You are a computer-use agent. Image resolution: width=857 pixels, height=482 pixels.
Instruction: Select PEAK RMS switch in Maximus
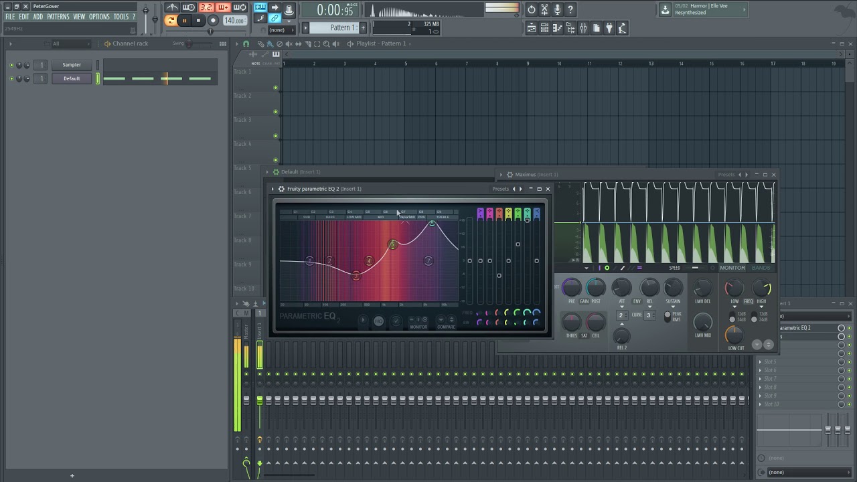[668, 317]
